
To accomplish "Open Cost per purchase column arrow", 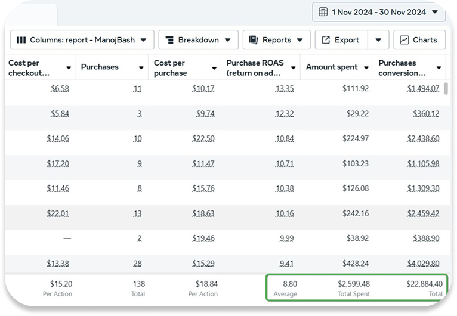I will click(214, 68).
